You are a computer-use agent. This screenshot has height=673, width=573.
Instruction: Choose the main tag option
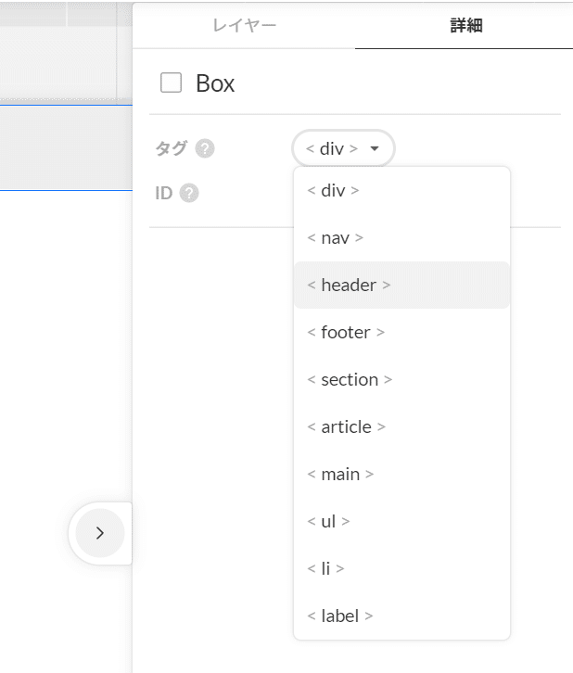pos(340,475)
